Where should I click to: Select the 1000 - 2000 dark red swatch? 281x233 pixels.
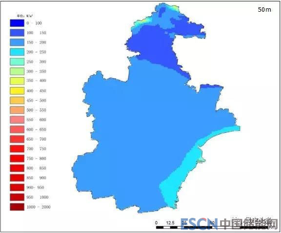[x=17, y=207]
